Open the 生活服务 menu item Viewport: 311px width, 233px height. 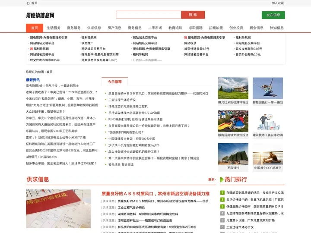pos(54,28)
